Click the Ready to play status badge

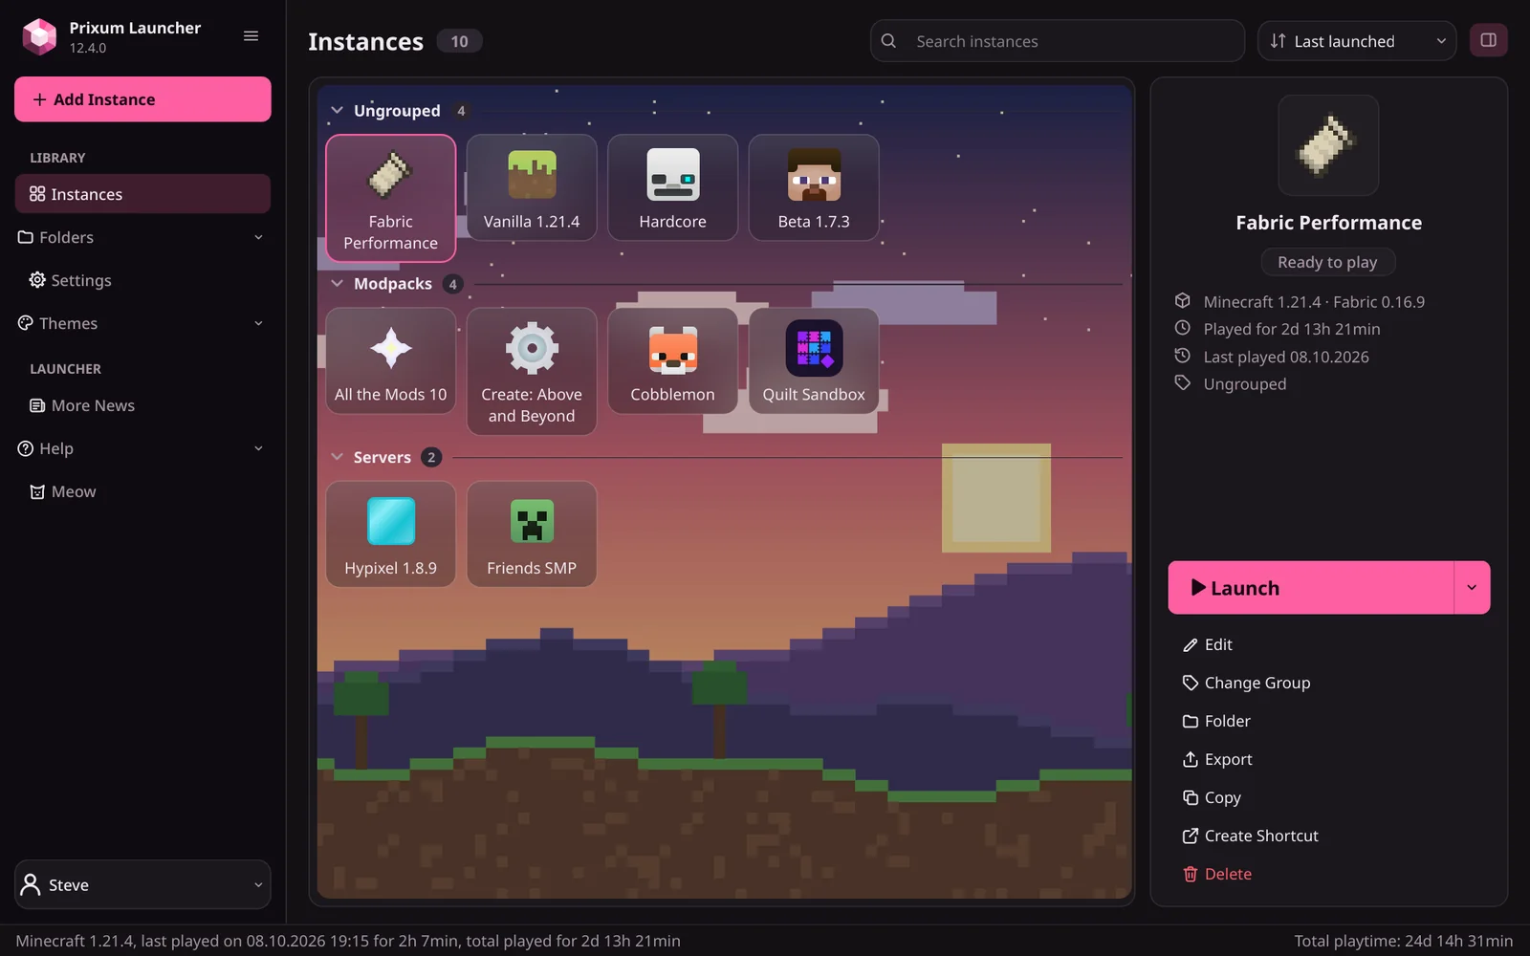tap(1327, 262)
